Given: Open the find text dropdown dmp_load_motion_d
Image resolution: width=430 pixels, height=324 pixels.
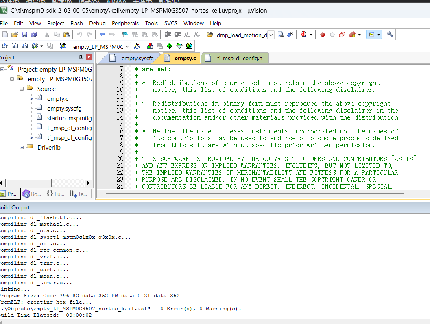Looking at the screenshot, I should coord(271,35).
